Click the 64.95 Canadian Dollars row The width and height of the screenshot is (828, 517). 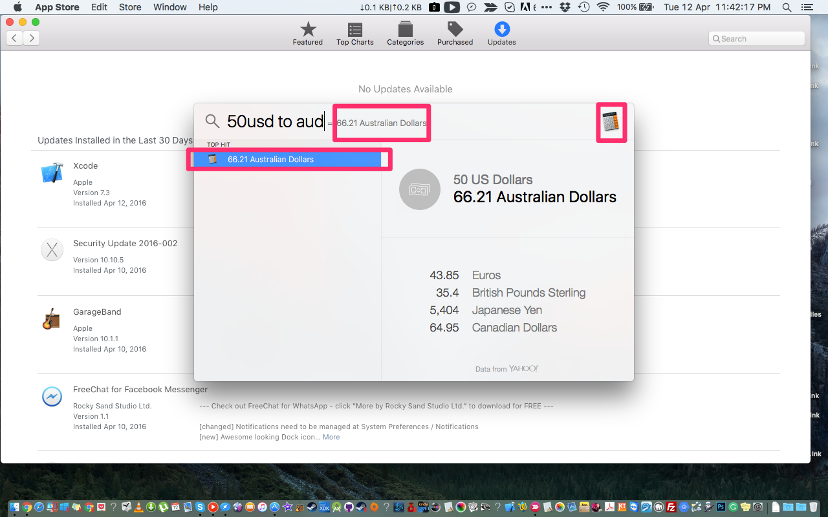coord(493,328)
